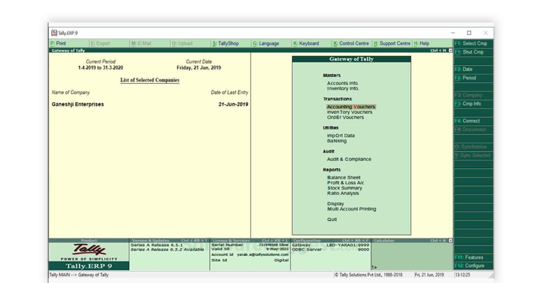Select Inventory Vouchers
The image size is (542, 283).
point(349,112)
